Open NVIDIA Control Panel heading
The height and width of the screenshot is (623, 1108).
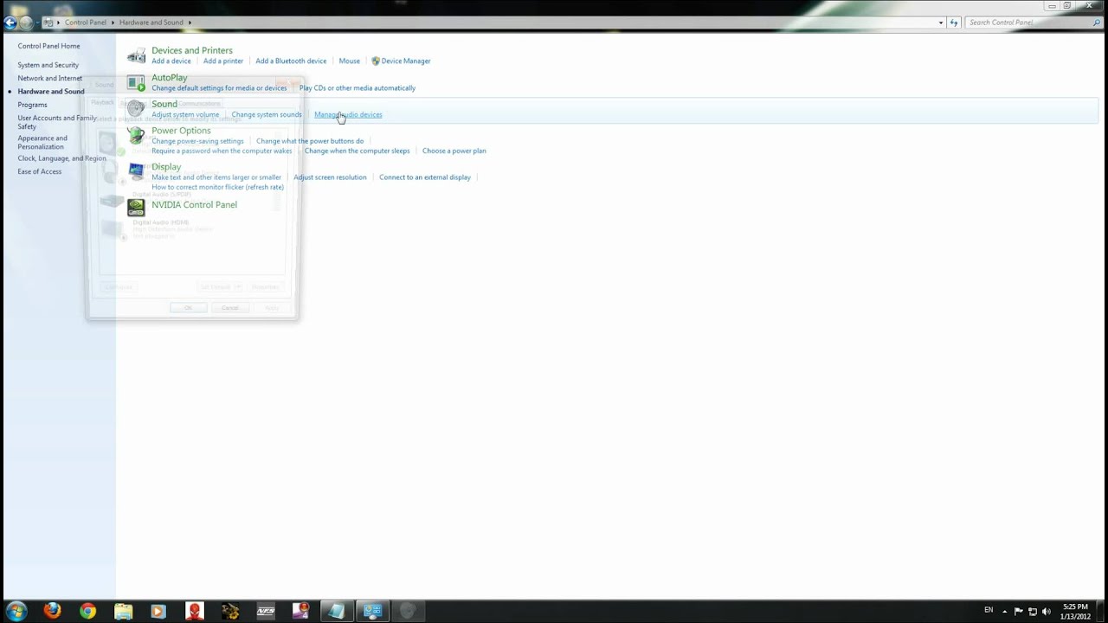[x=194, y=205]
